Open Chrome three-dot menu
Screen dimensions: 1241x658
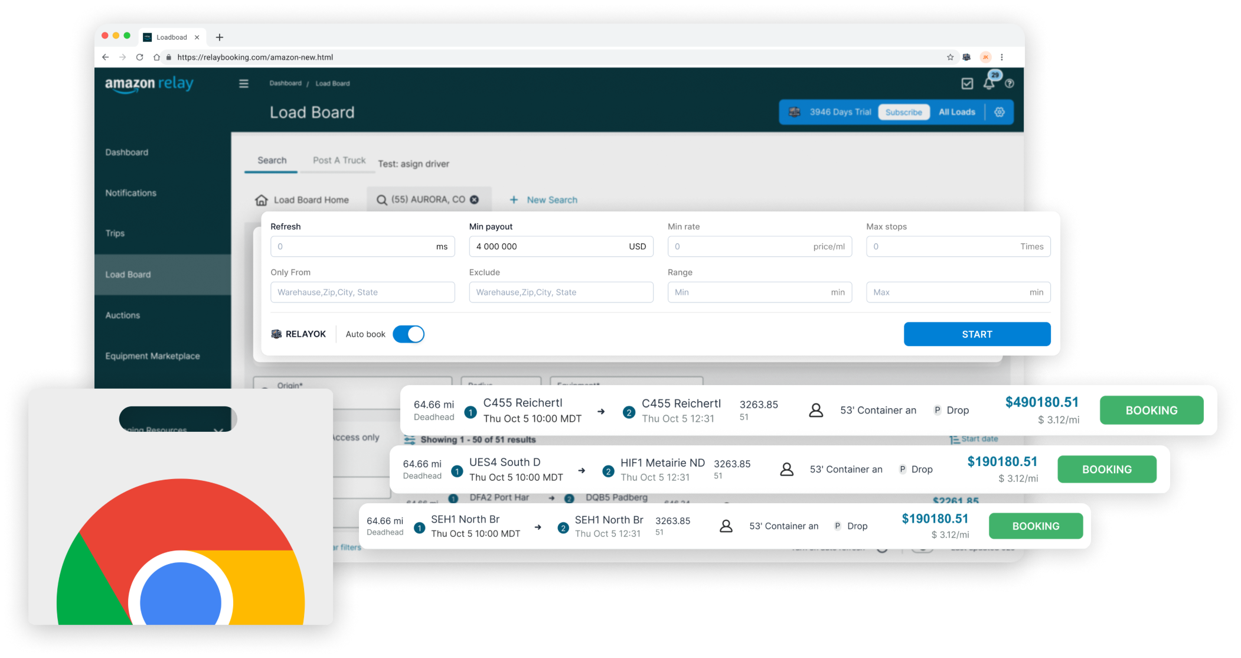(x=1002, y=57)
